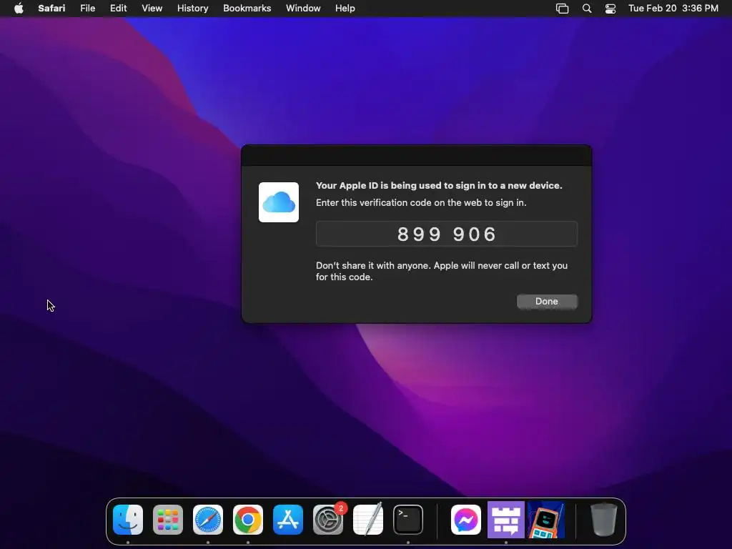Click the iCloud icon in the dialog
This screenshot has height=549, width=732.
click(x=279, y=202)
